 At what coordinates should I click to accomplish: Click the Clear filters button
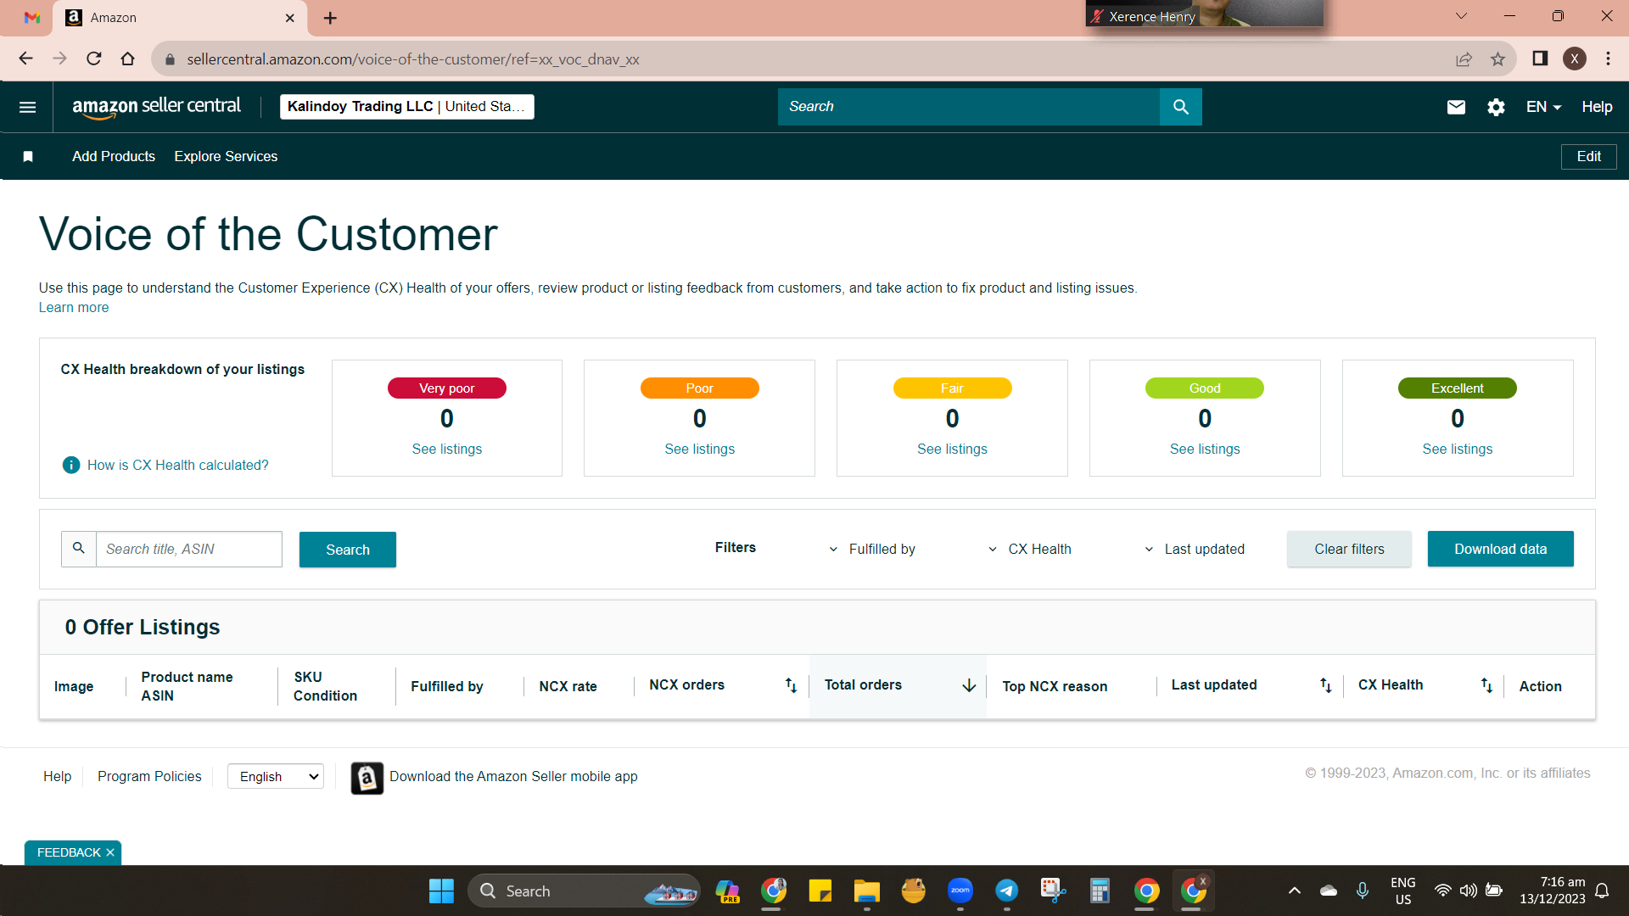(1349, 549)
